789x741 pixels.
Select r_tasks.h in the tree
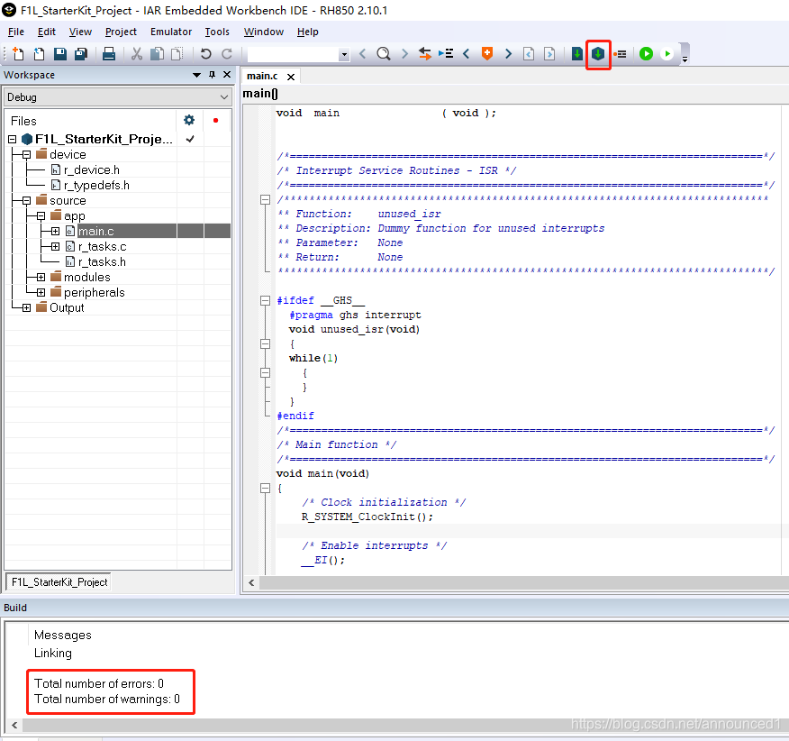point(102,262)
